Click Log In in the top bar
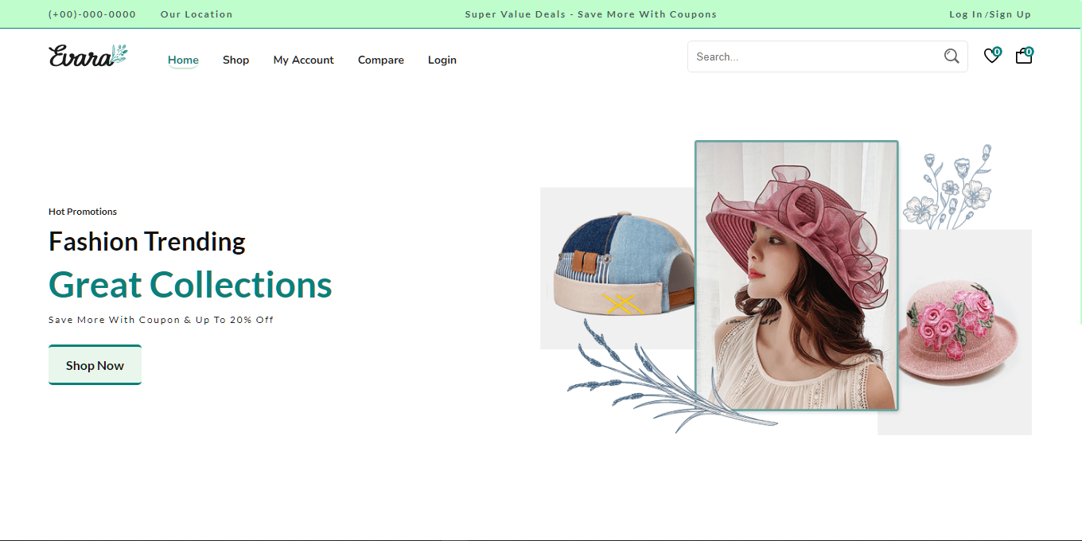1082x541 pixels. pyautogui.click(x=965, y=14)
